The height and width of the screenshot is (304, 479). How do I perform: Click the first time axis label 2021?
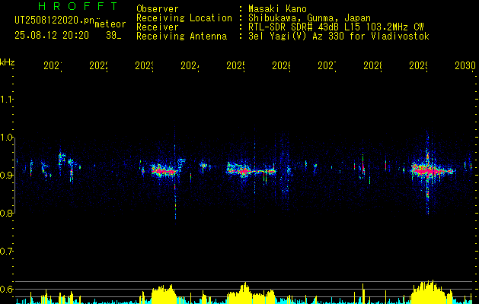point(53,65)
